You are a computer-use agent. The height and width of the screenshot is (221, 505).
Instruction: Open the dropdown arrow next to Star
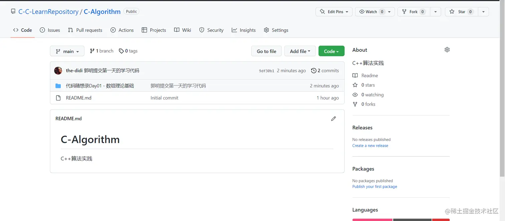[x=483, y=12]
